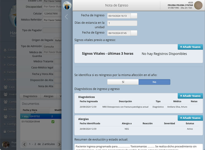This screenshot has width=205, height=150.
Task: Toggle green checkbox in 01/10/2024 document row
Action: point(53,122)
